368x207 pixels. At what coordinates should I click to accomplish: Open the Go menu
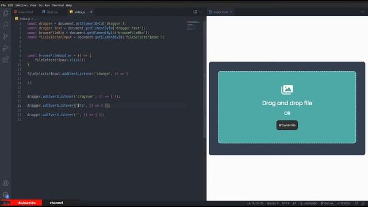41,5
